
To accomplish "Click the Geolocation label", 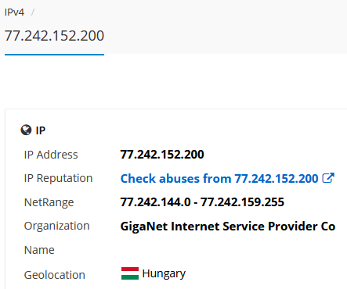I will tap(55, 275).
